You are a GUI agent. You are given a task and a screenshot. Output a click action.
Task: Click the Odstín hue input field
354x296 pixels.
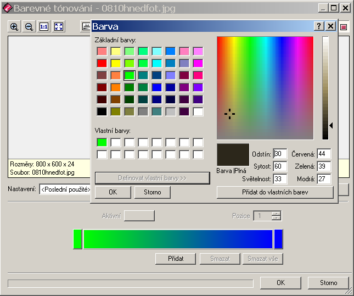[280, 154]
